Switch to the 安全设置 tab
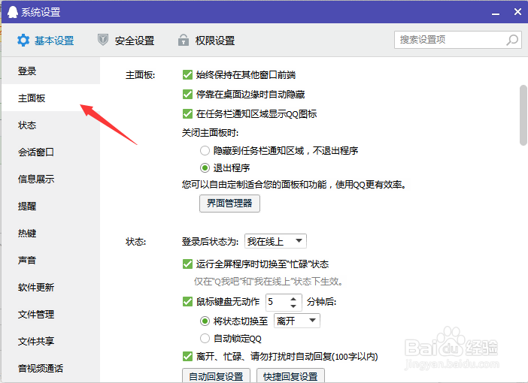The width and height of the screenshot is (528, 383). 126,41
